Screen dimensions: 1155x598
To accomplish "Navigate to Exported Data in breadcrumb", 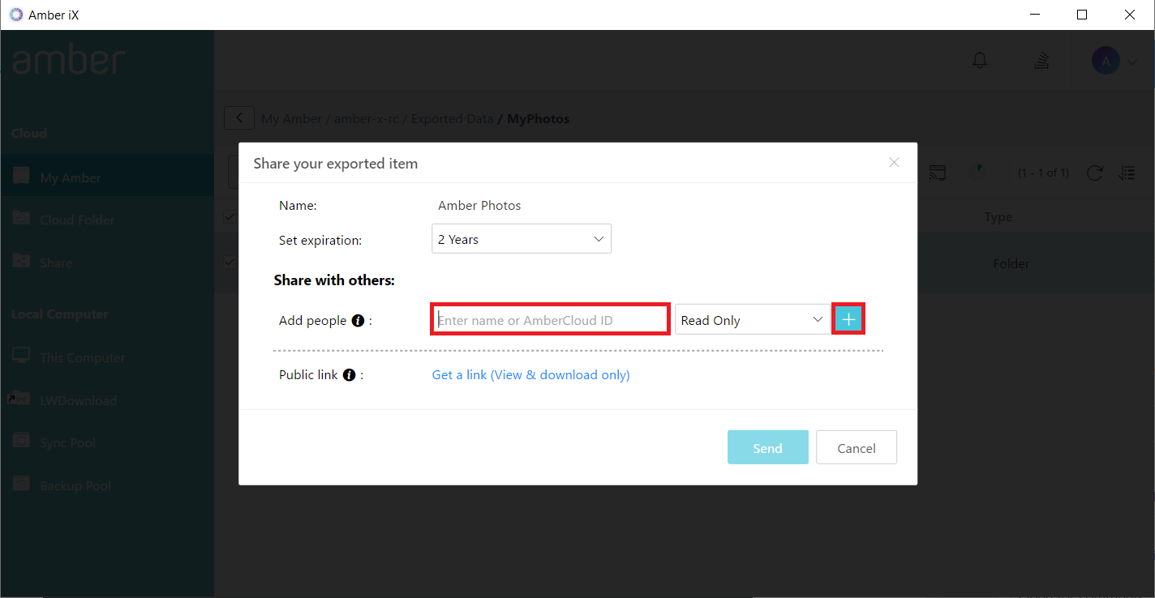I will pos(453,119).
